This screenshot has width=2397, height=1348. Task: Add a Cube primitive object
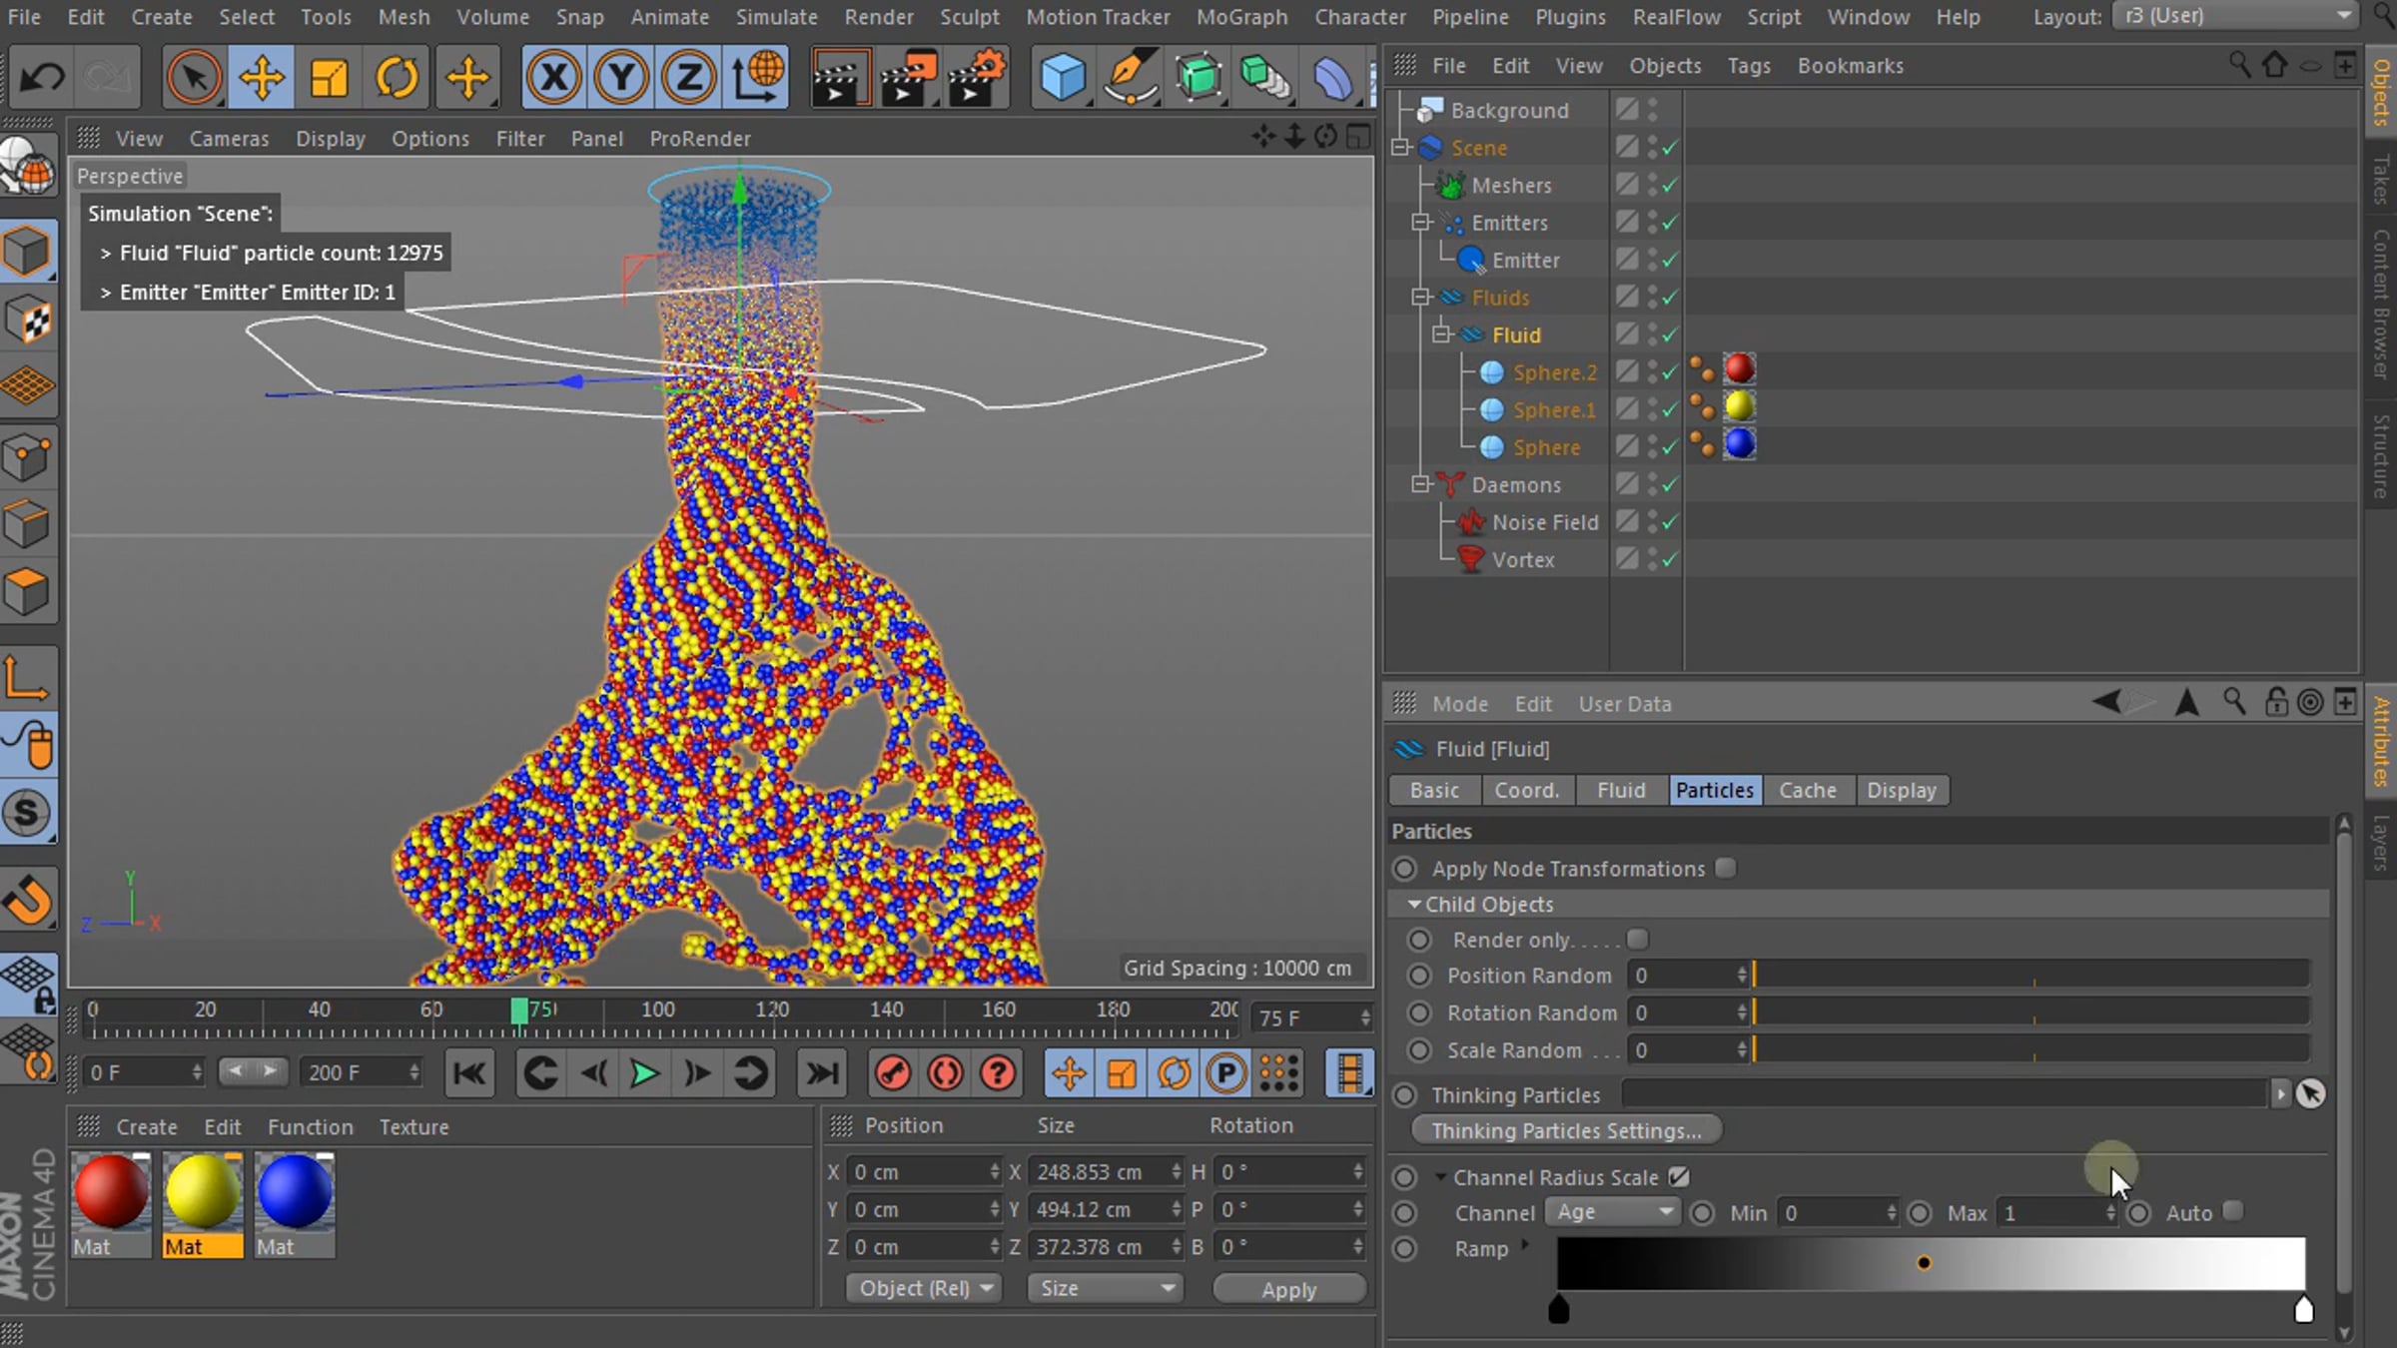[1062, 78]
